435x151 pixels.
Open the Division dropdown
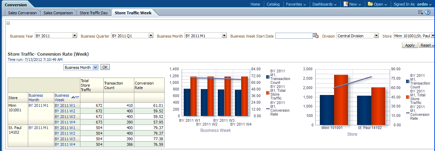pos(376,35)
